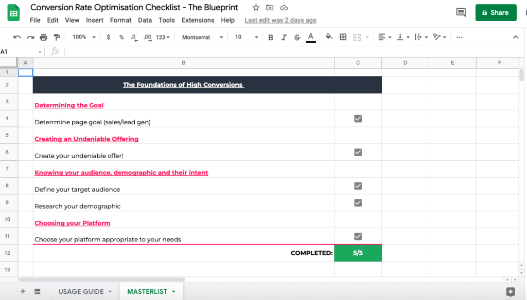Format as percent icon
The image size is (527, 300).
(x=121, y=38)
